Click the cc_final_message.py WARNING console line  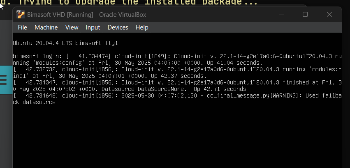pos(177,99)
